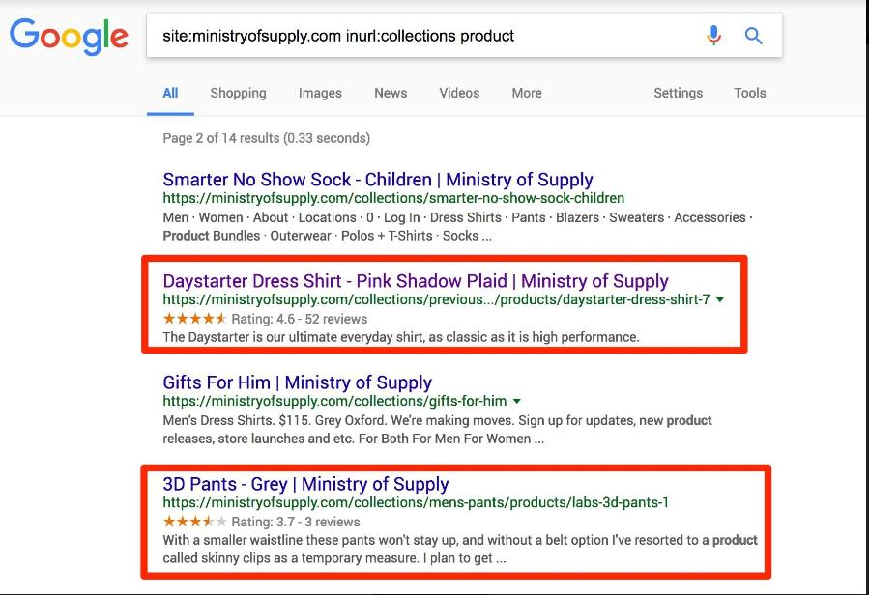Image resolution: width=869 pixels, height=595 pixels.
Task: Switch to the Images tab
Action: point(320,93)
